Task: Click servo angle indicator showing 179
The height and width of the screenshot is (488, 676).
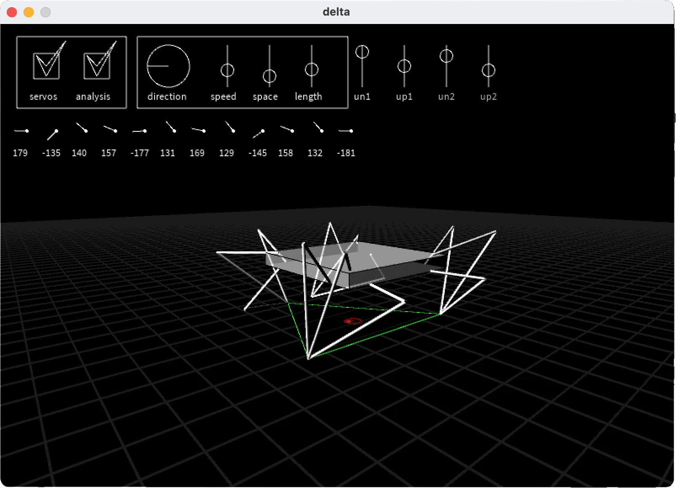Action: (x=21, y=131)
